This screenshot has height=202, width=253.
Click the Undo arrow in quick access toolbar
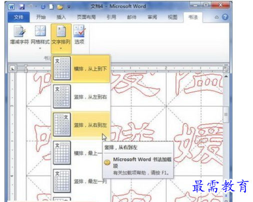(30, 7)
